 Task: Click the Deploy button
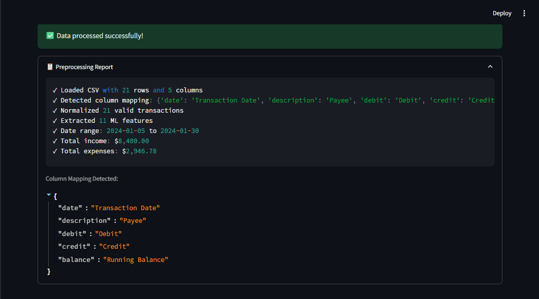click(502, 13)
